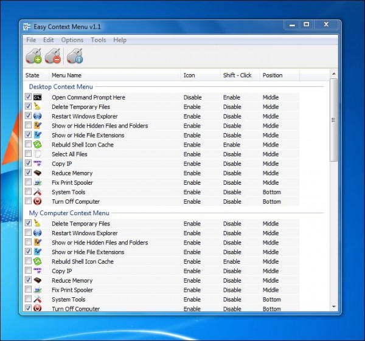Image resolution: width=365 pixels, height=341 pixels.
Task: Uncheck Desktop Delete Temporary Files checkbox
Action: point(28,106)
